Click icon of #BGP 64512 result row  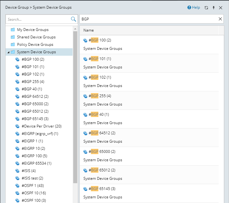coord(85,133)
